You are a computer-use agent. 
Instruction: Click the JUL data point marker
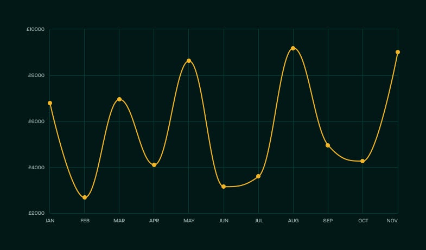click(258, 176)
